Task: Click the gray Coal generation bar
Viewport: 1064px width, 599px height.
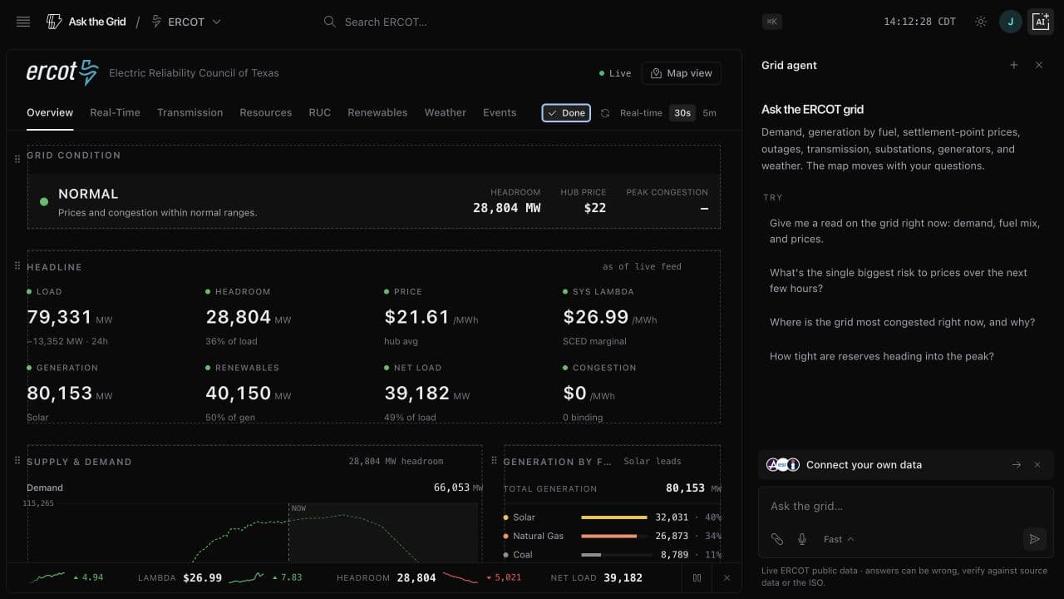Action: point(591,554)
